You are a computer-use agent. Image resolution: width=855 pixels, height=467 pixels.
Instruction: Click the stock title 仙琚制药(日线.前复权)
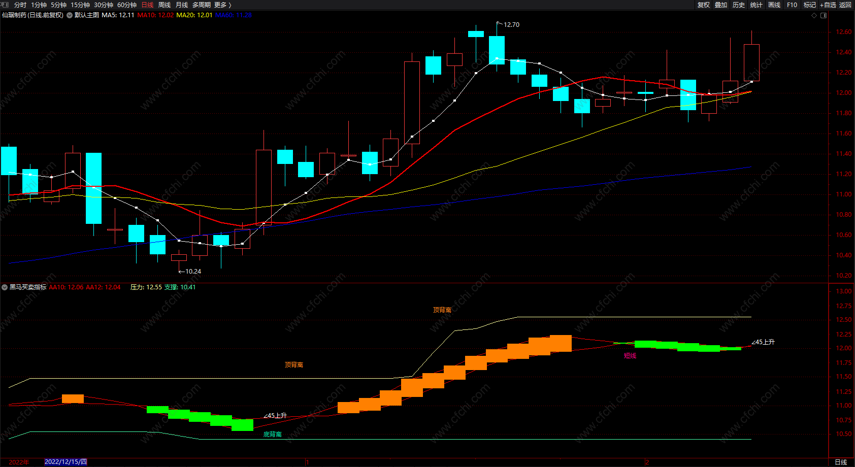click(32, 15)
